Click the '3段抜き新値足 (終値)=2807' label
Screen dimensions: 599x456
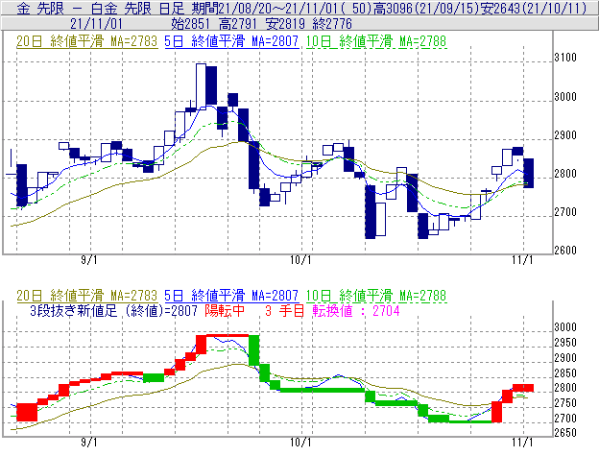(x=113, y=311)
